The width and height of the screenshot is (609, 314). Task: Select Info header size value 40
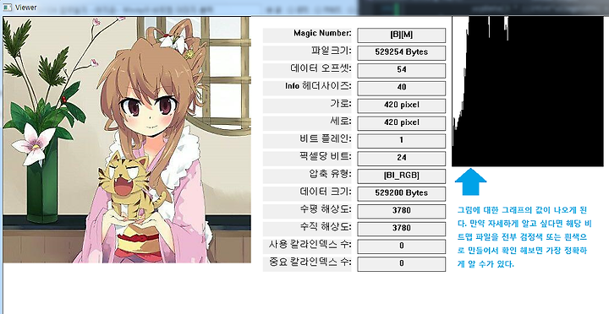point(401,88)
